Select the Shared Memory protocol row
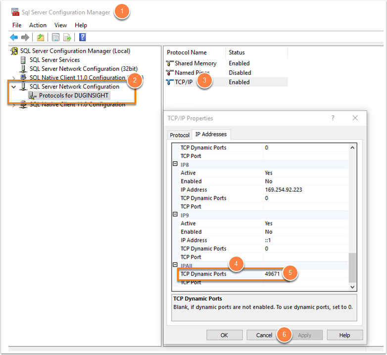Image resolution: width=387 pixels, height=355 pixels. click(226, 63)
